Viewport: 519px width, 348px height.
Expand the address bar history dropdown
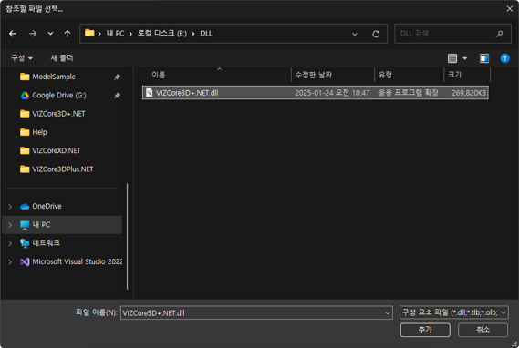click(x=355, y=34)
